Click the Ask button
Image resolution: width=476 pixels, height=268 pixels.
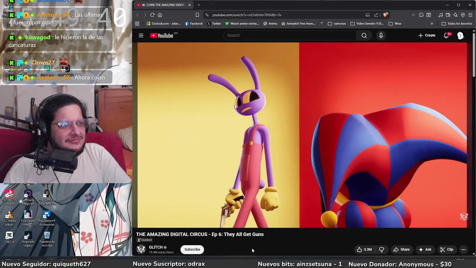pos(425,249)
